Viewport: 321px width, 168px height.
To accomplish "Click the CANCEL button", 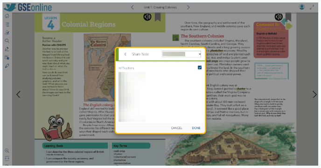I will pyautogui.click(x=176, y=128).
